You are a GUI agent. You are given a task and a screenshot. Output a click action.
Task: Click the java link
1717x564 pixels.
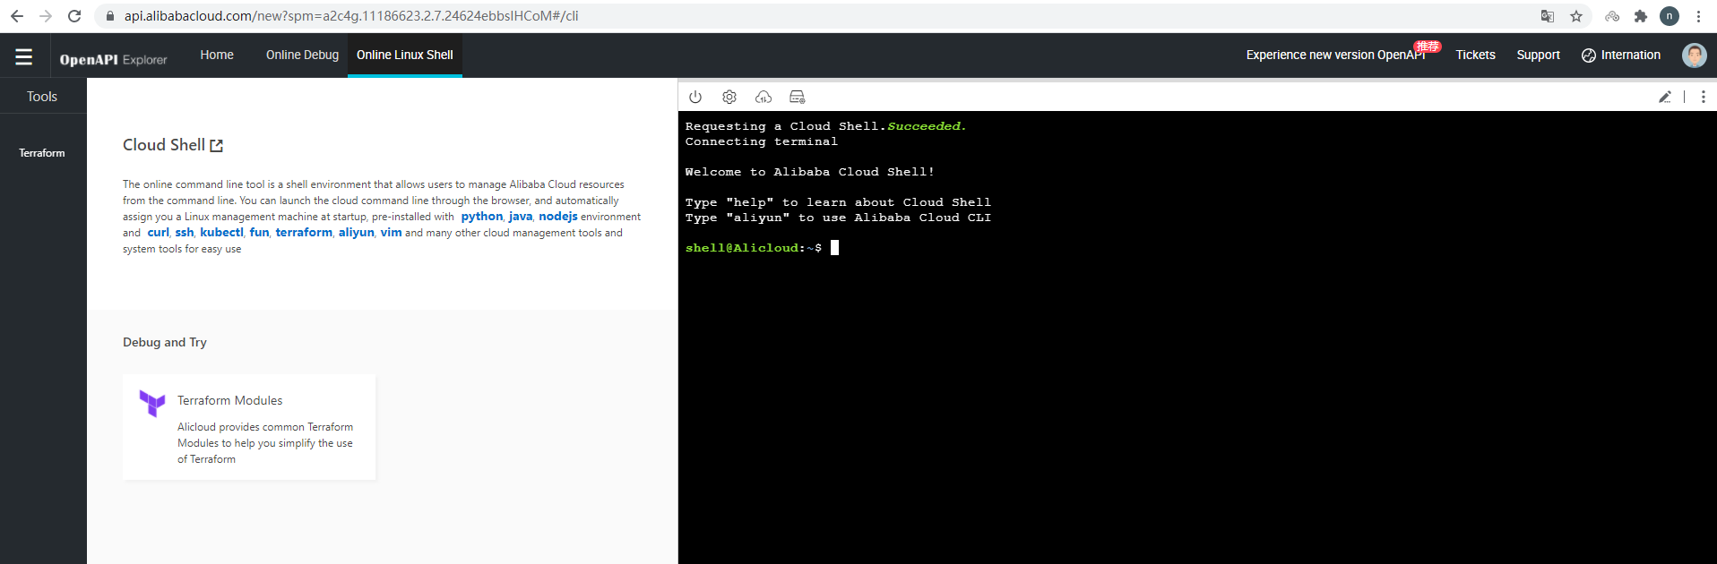click(x=521, y=216)
